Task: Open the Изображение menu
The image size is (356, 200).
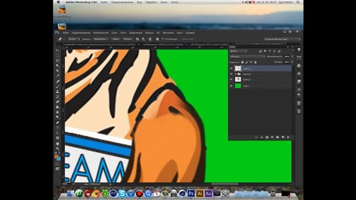Action: coord(101,33)
